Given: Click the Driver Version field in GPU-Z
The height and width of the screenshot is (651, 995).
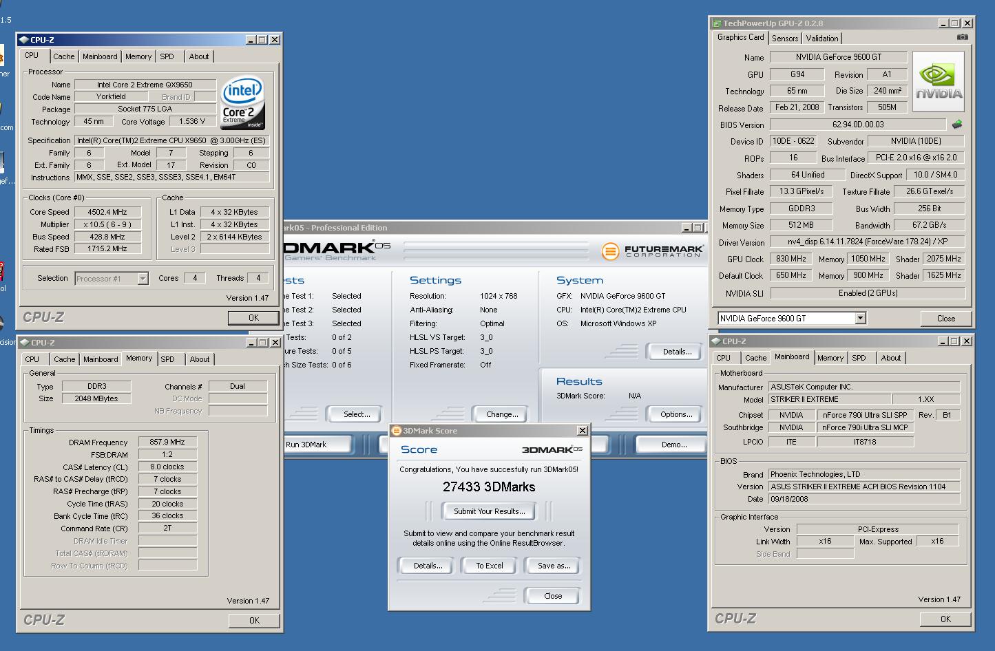Looking at the screenshot, I should [868, 242].
